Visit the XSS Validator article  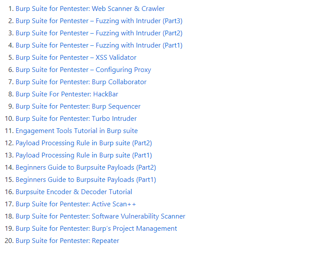point(76,58)
